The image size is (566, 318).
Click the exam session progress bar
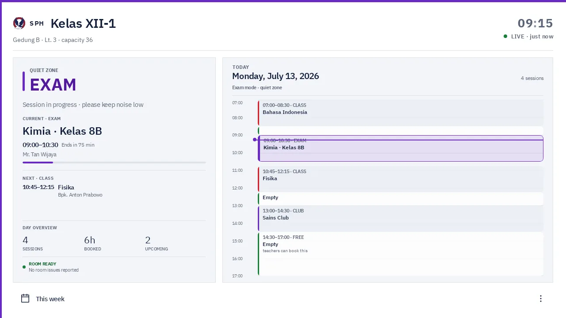point(114,163)
